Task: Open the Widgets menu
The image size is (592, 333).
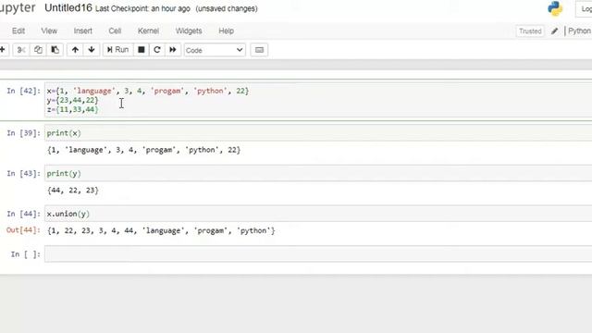Action: pyautogui.click(x=189, y=31)
